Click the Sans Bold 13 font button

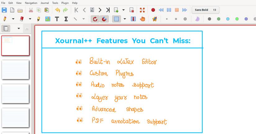coord(205,10)
